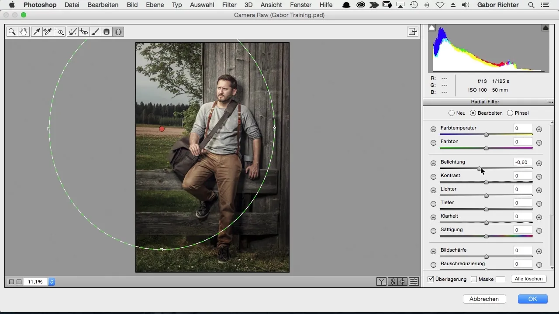Increase Klarheit with plus icon
Screen dimensions: 559x314
[539, 217]
